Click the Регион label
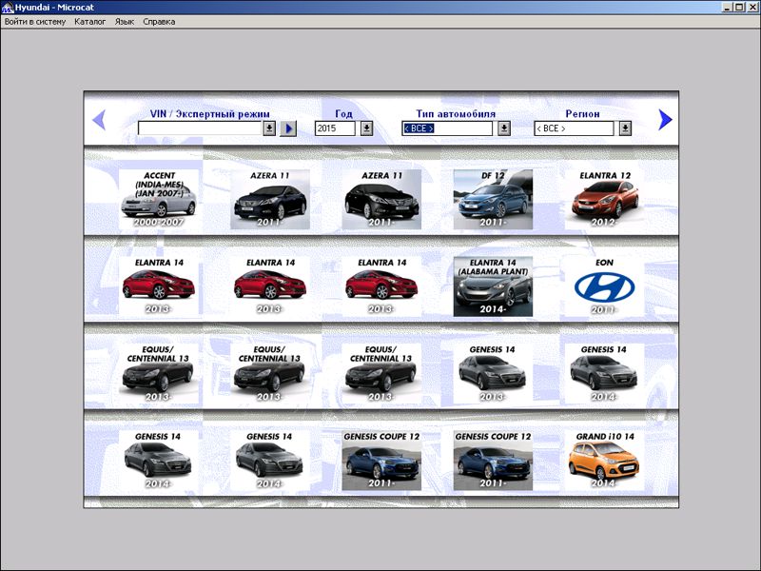 point(582,113)
